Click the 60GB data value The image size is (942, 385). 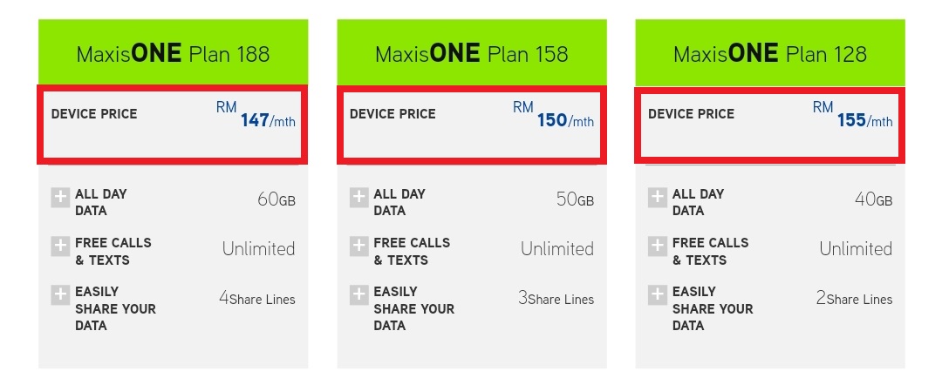(276, 199)
